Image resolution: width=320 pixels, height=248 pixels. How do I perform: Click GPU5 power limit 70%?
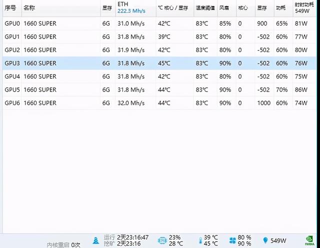point(282,90)
